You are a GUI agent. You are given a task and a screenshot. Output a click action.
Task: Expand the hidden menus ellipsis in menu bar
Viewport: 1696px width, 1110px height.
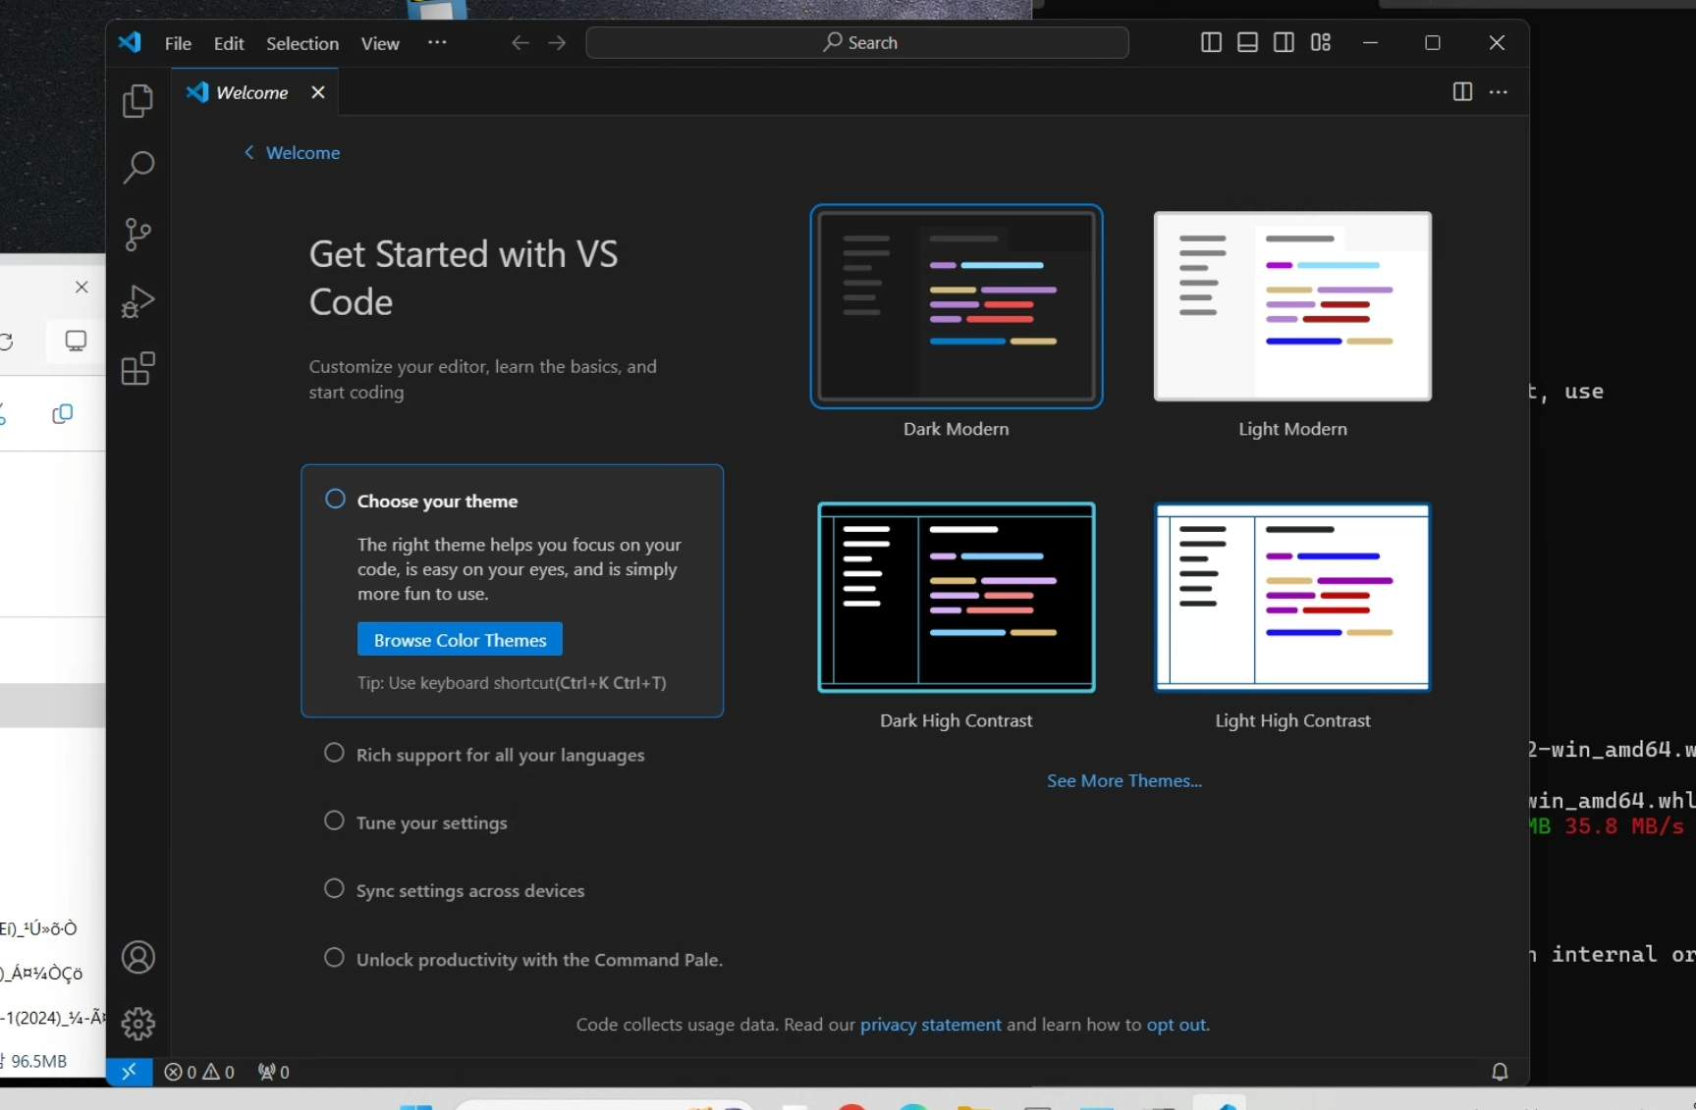pos(437,42)
